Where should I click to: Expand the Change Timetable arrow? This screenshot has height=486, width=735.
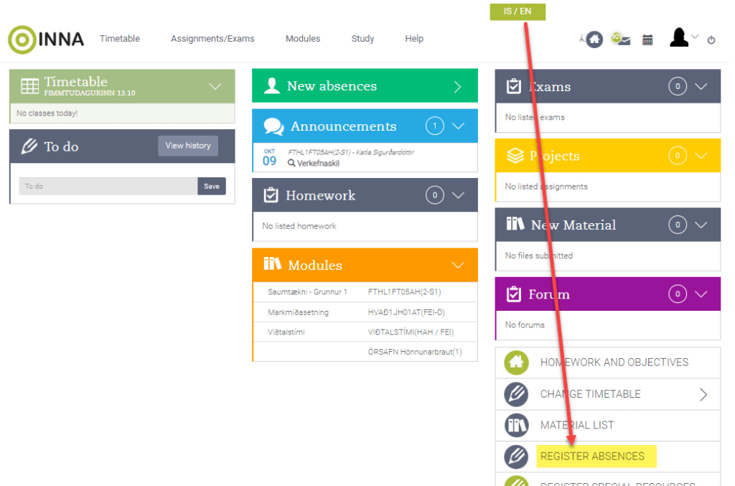pos(703,394)
